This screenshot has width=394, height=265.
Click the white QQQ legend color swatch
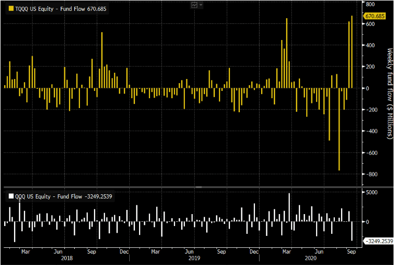click(11, 196)
